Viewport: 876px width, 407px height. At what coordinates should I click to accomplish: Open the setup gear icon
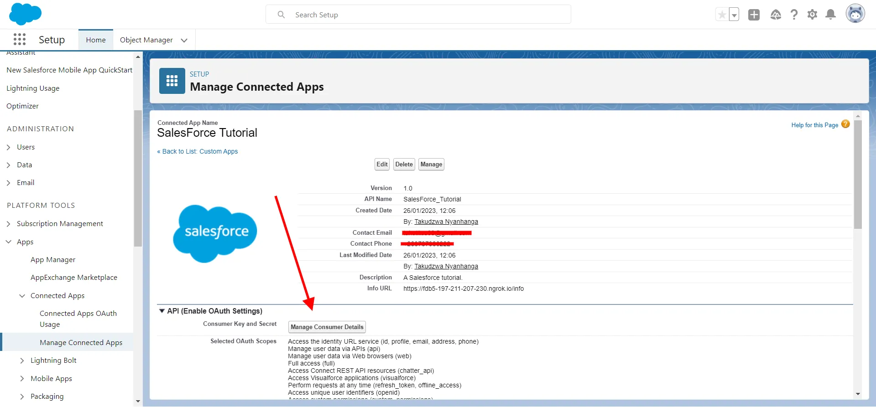click(x=812, y=15)
